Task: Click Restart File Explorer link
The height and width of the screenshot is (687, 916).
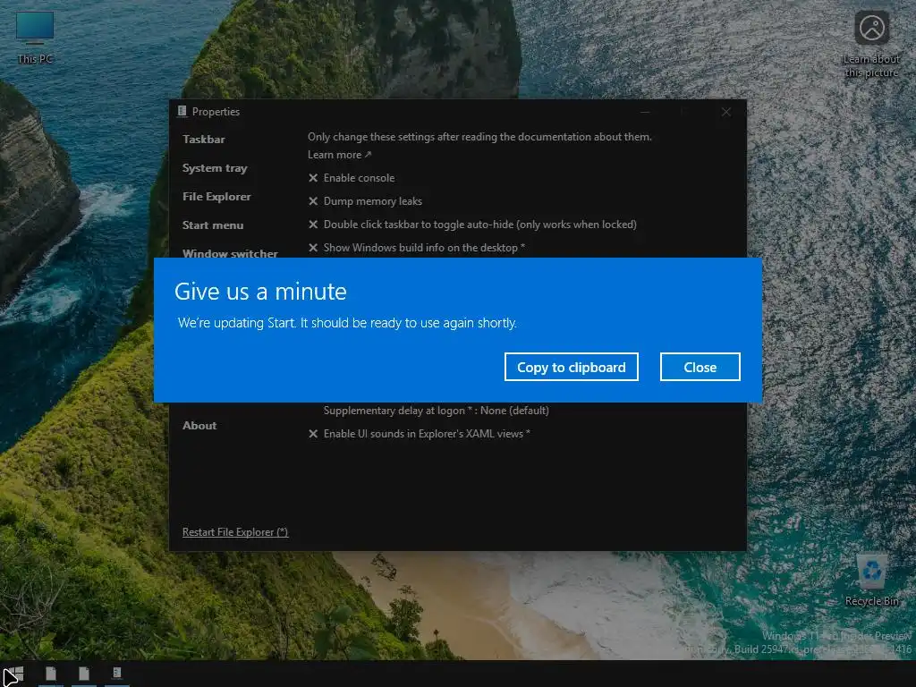Action: tap(235, 531)
